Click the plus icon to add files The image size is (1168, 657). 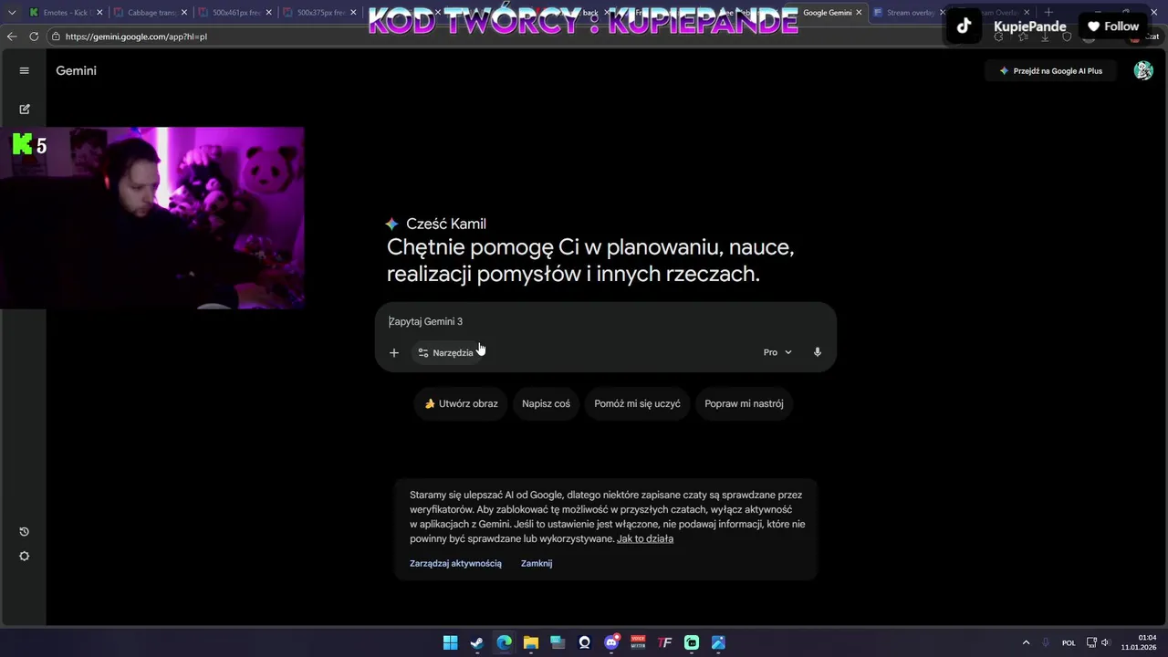[x=394, y=352]
